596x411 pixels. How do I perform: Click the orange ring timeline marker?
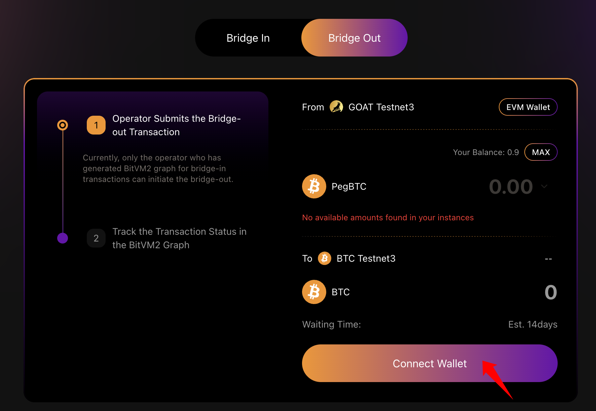(63, 125)
